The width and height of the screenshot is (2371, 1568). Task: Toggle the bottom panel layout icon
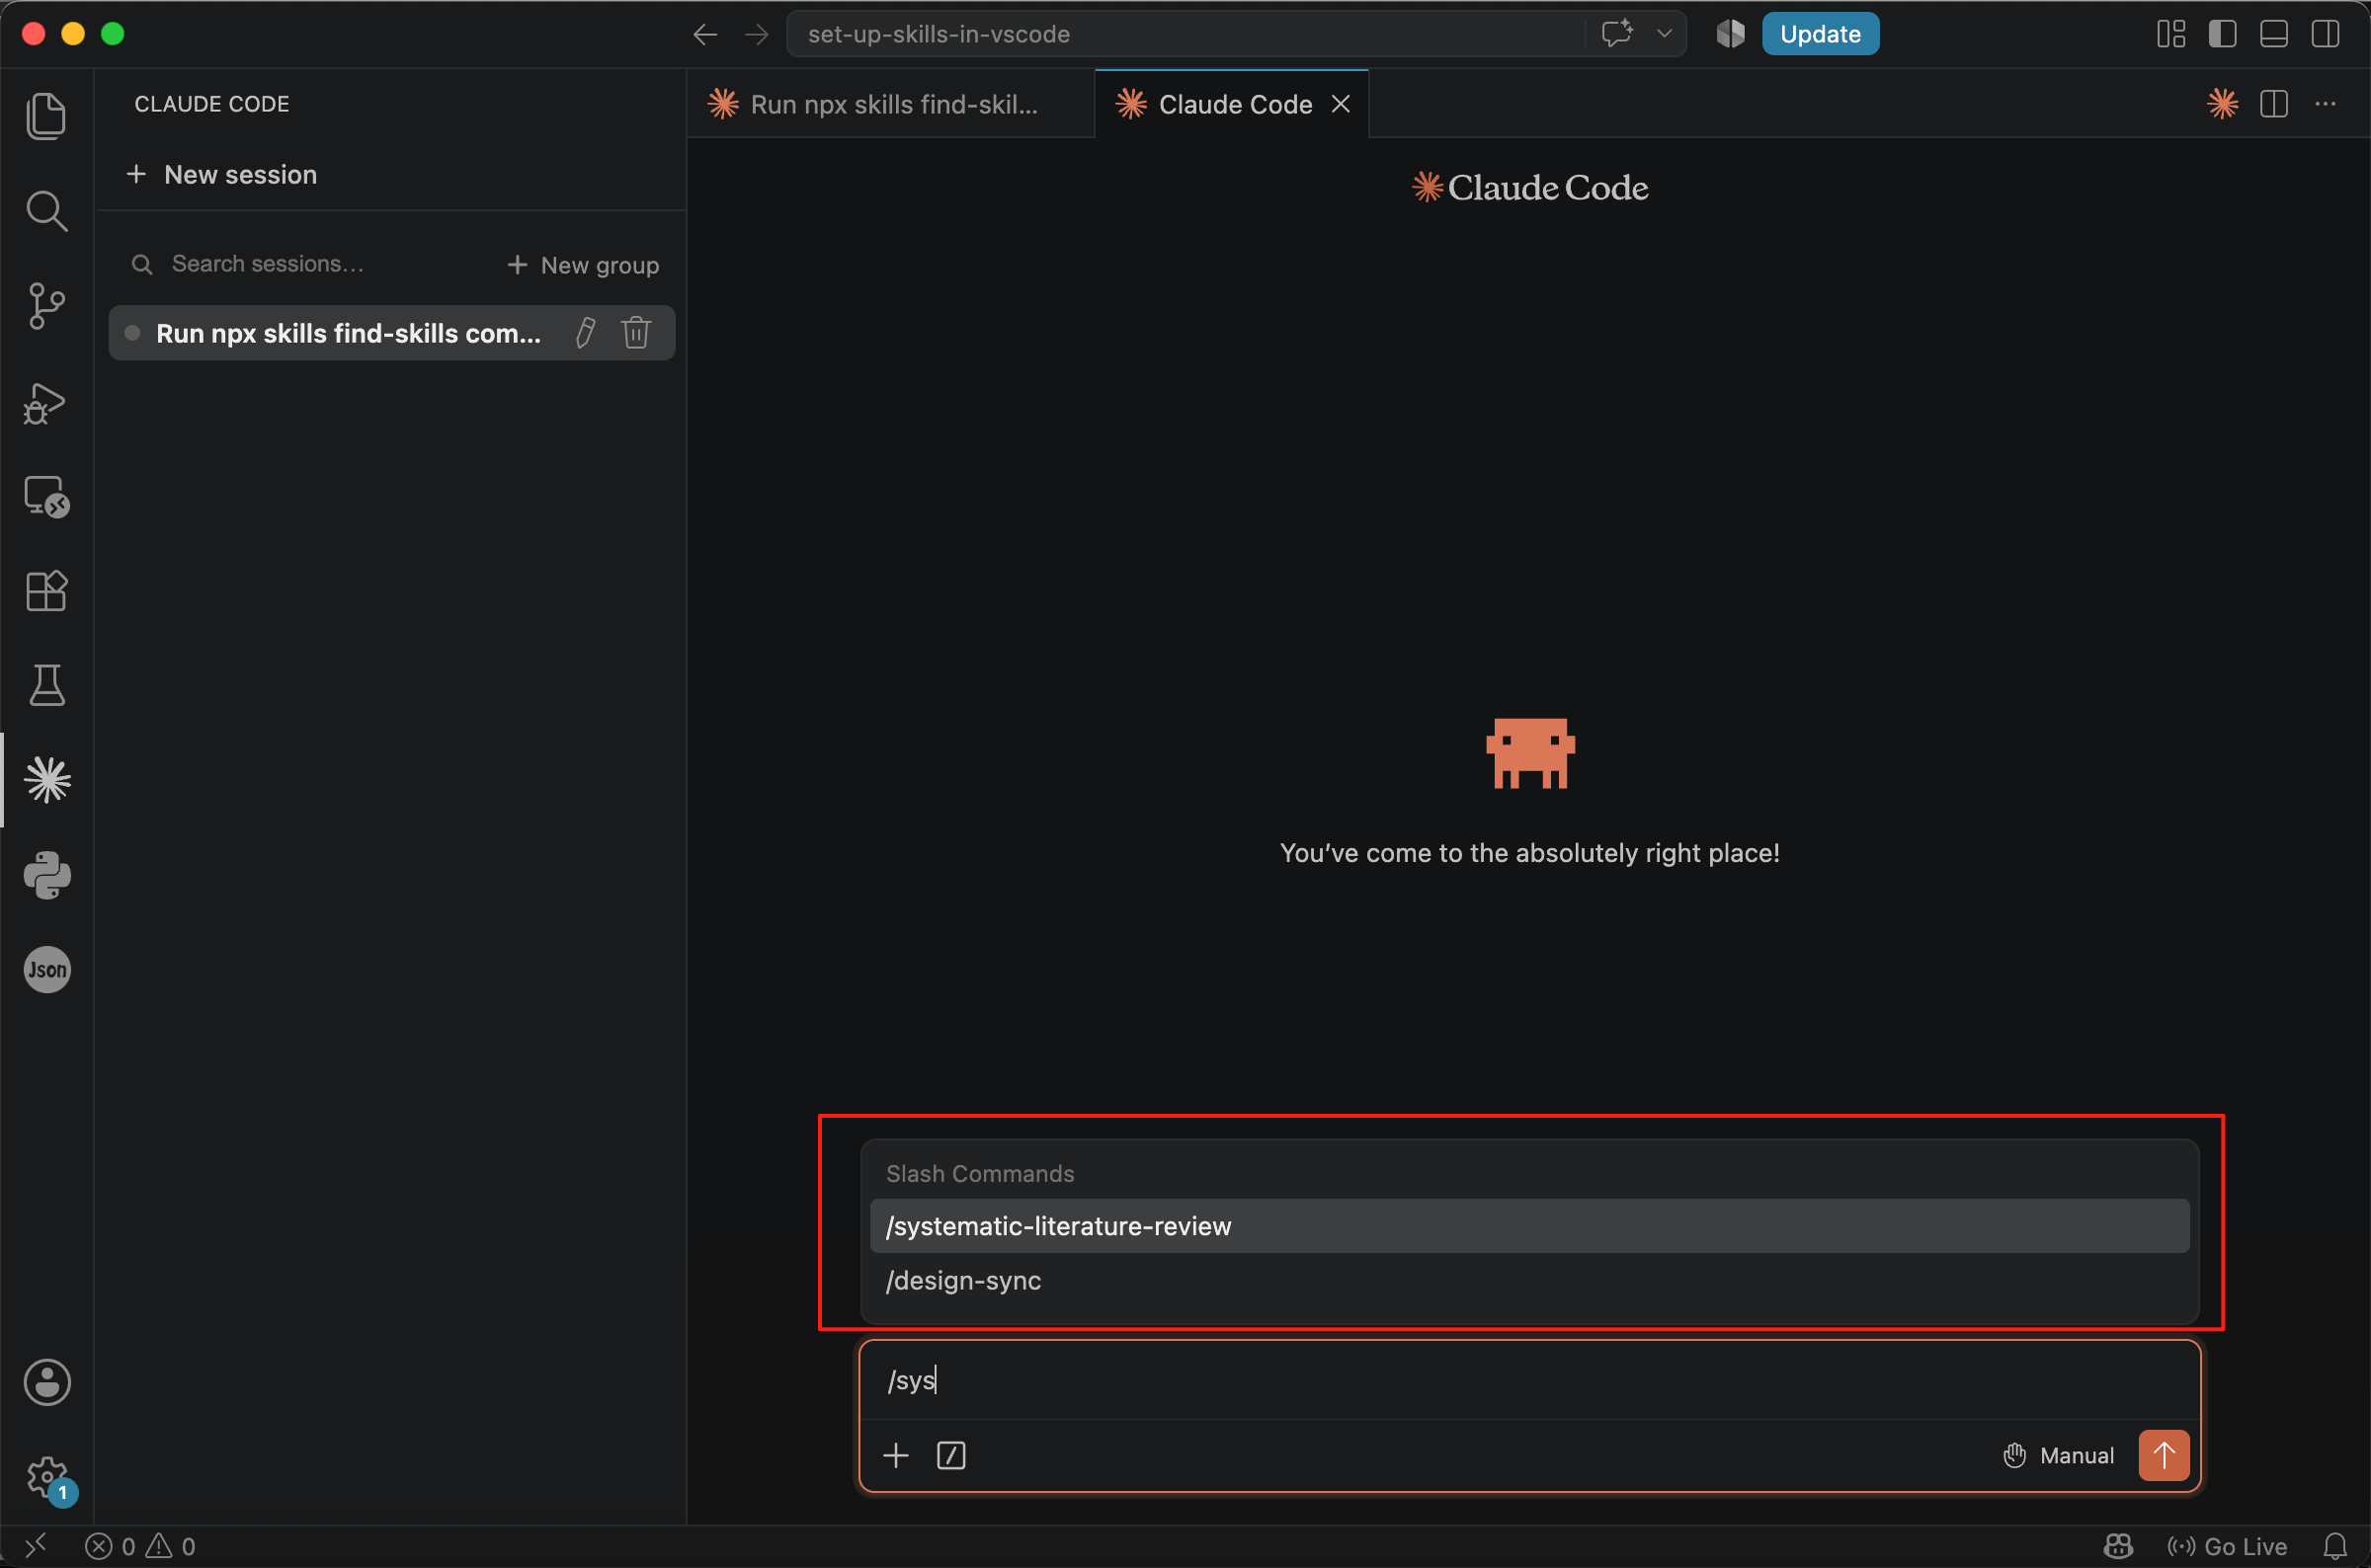2274,34
